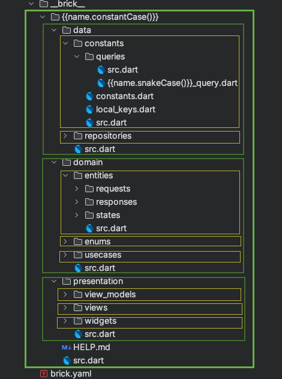Click the YAML icon of brick.yaml
Viewport: 282px width, 379px height.
coord(44,374)
